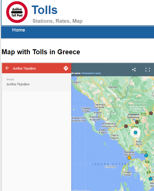Click the brown toll marker below Ιωάννινα

tap(137, 122)
